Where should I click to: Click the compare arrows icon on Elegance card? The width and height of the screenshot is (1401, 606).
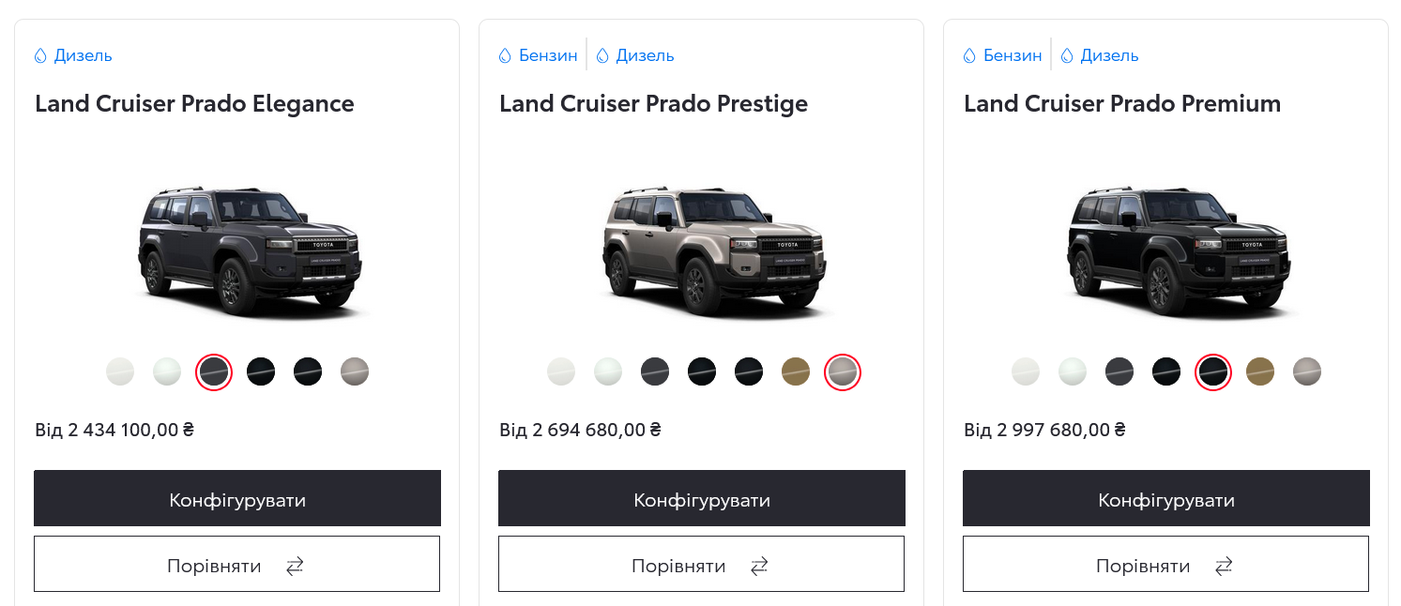click(x=294, y=566)
